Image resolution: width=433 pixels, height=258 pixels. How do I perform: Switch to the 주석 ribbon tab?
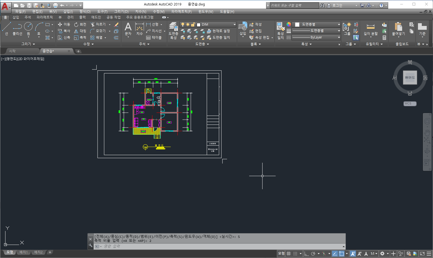28,17
